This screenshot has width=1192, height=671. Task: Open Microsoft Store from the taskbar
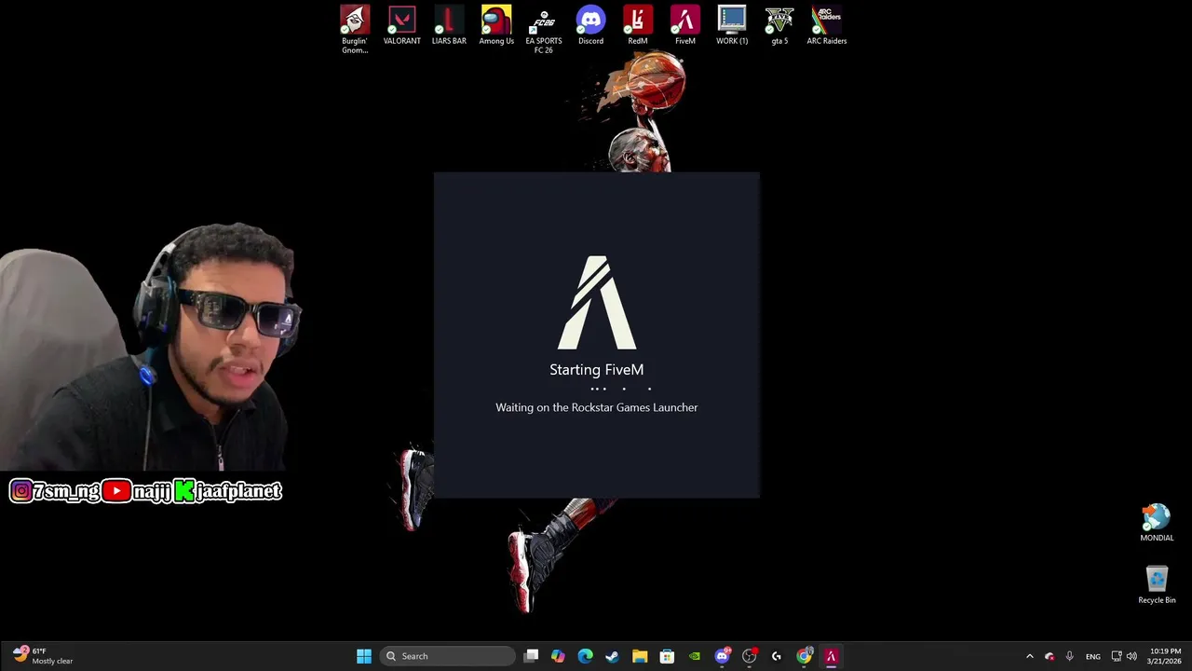pyautogui.click(x=667, y=656)
